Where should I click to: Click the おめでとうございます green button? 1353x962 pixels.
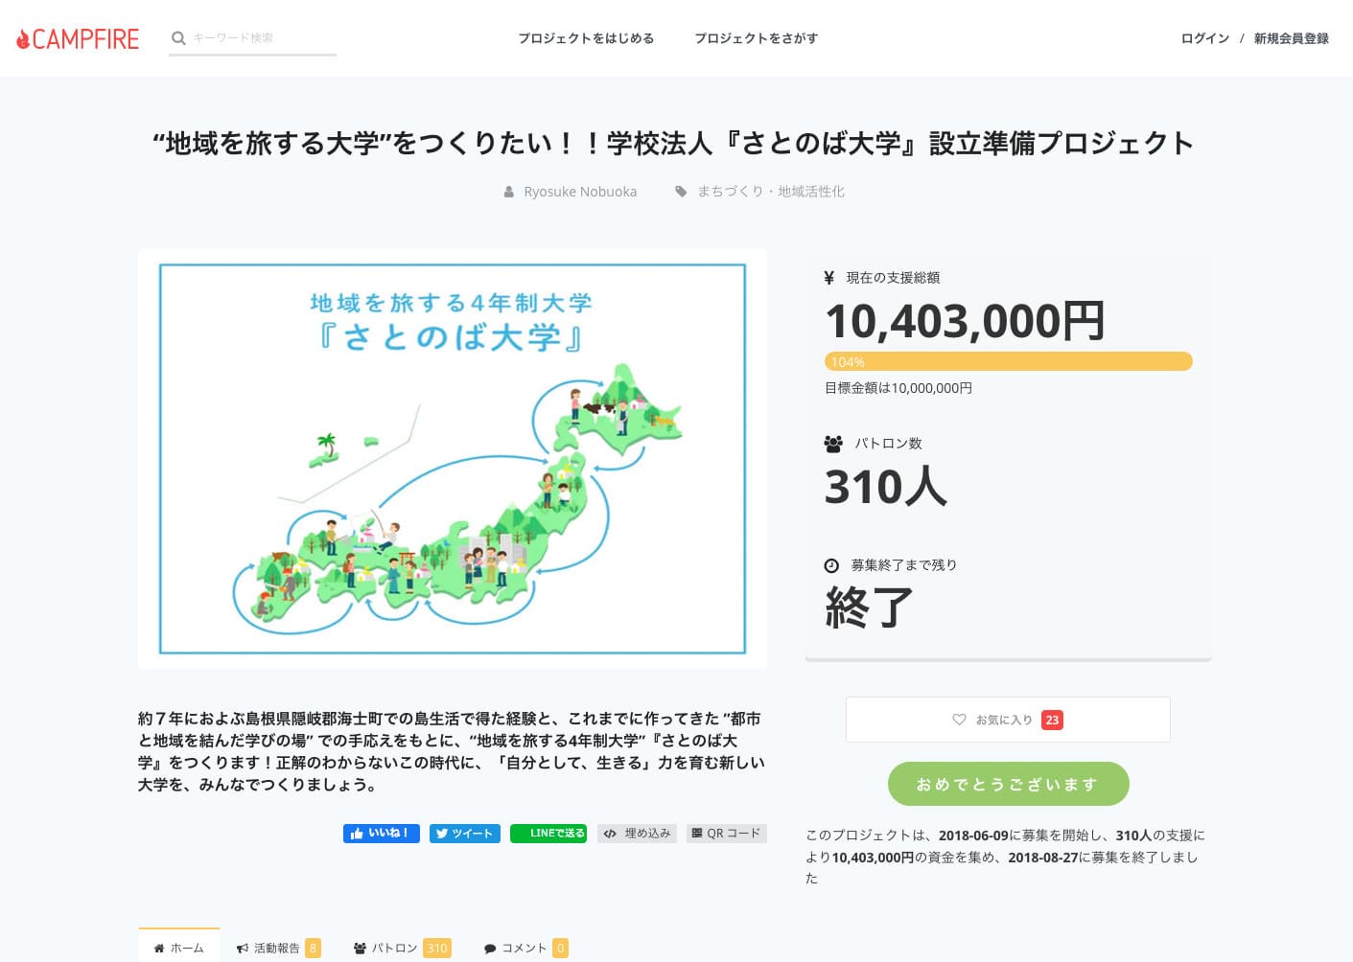1008,784
